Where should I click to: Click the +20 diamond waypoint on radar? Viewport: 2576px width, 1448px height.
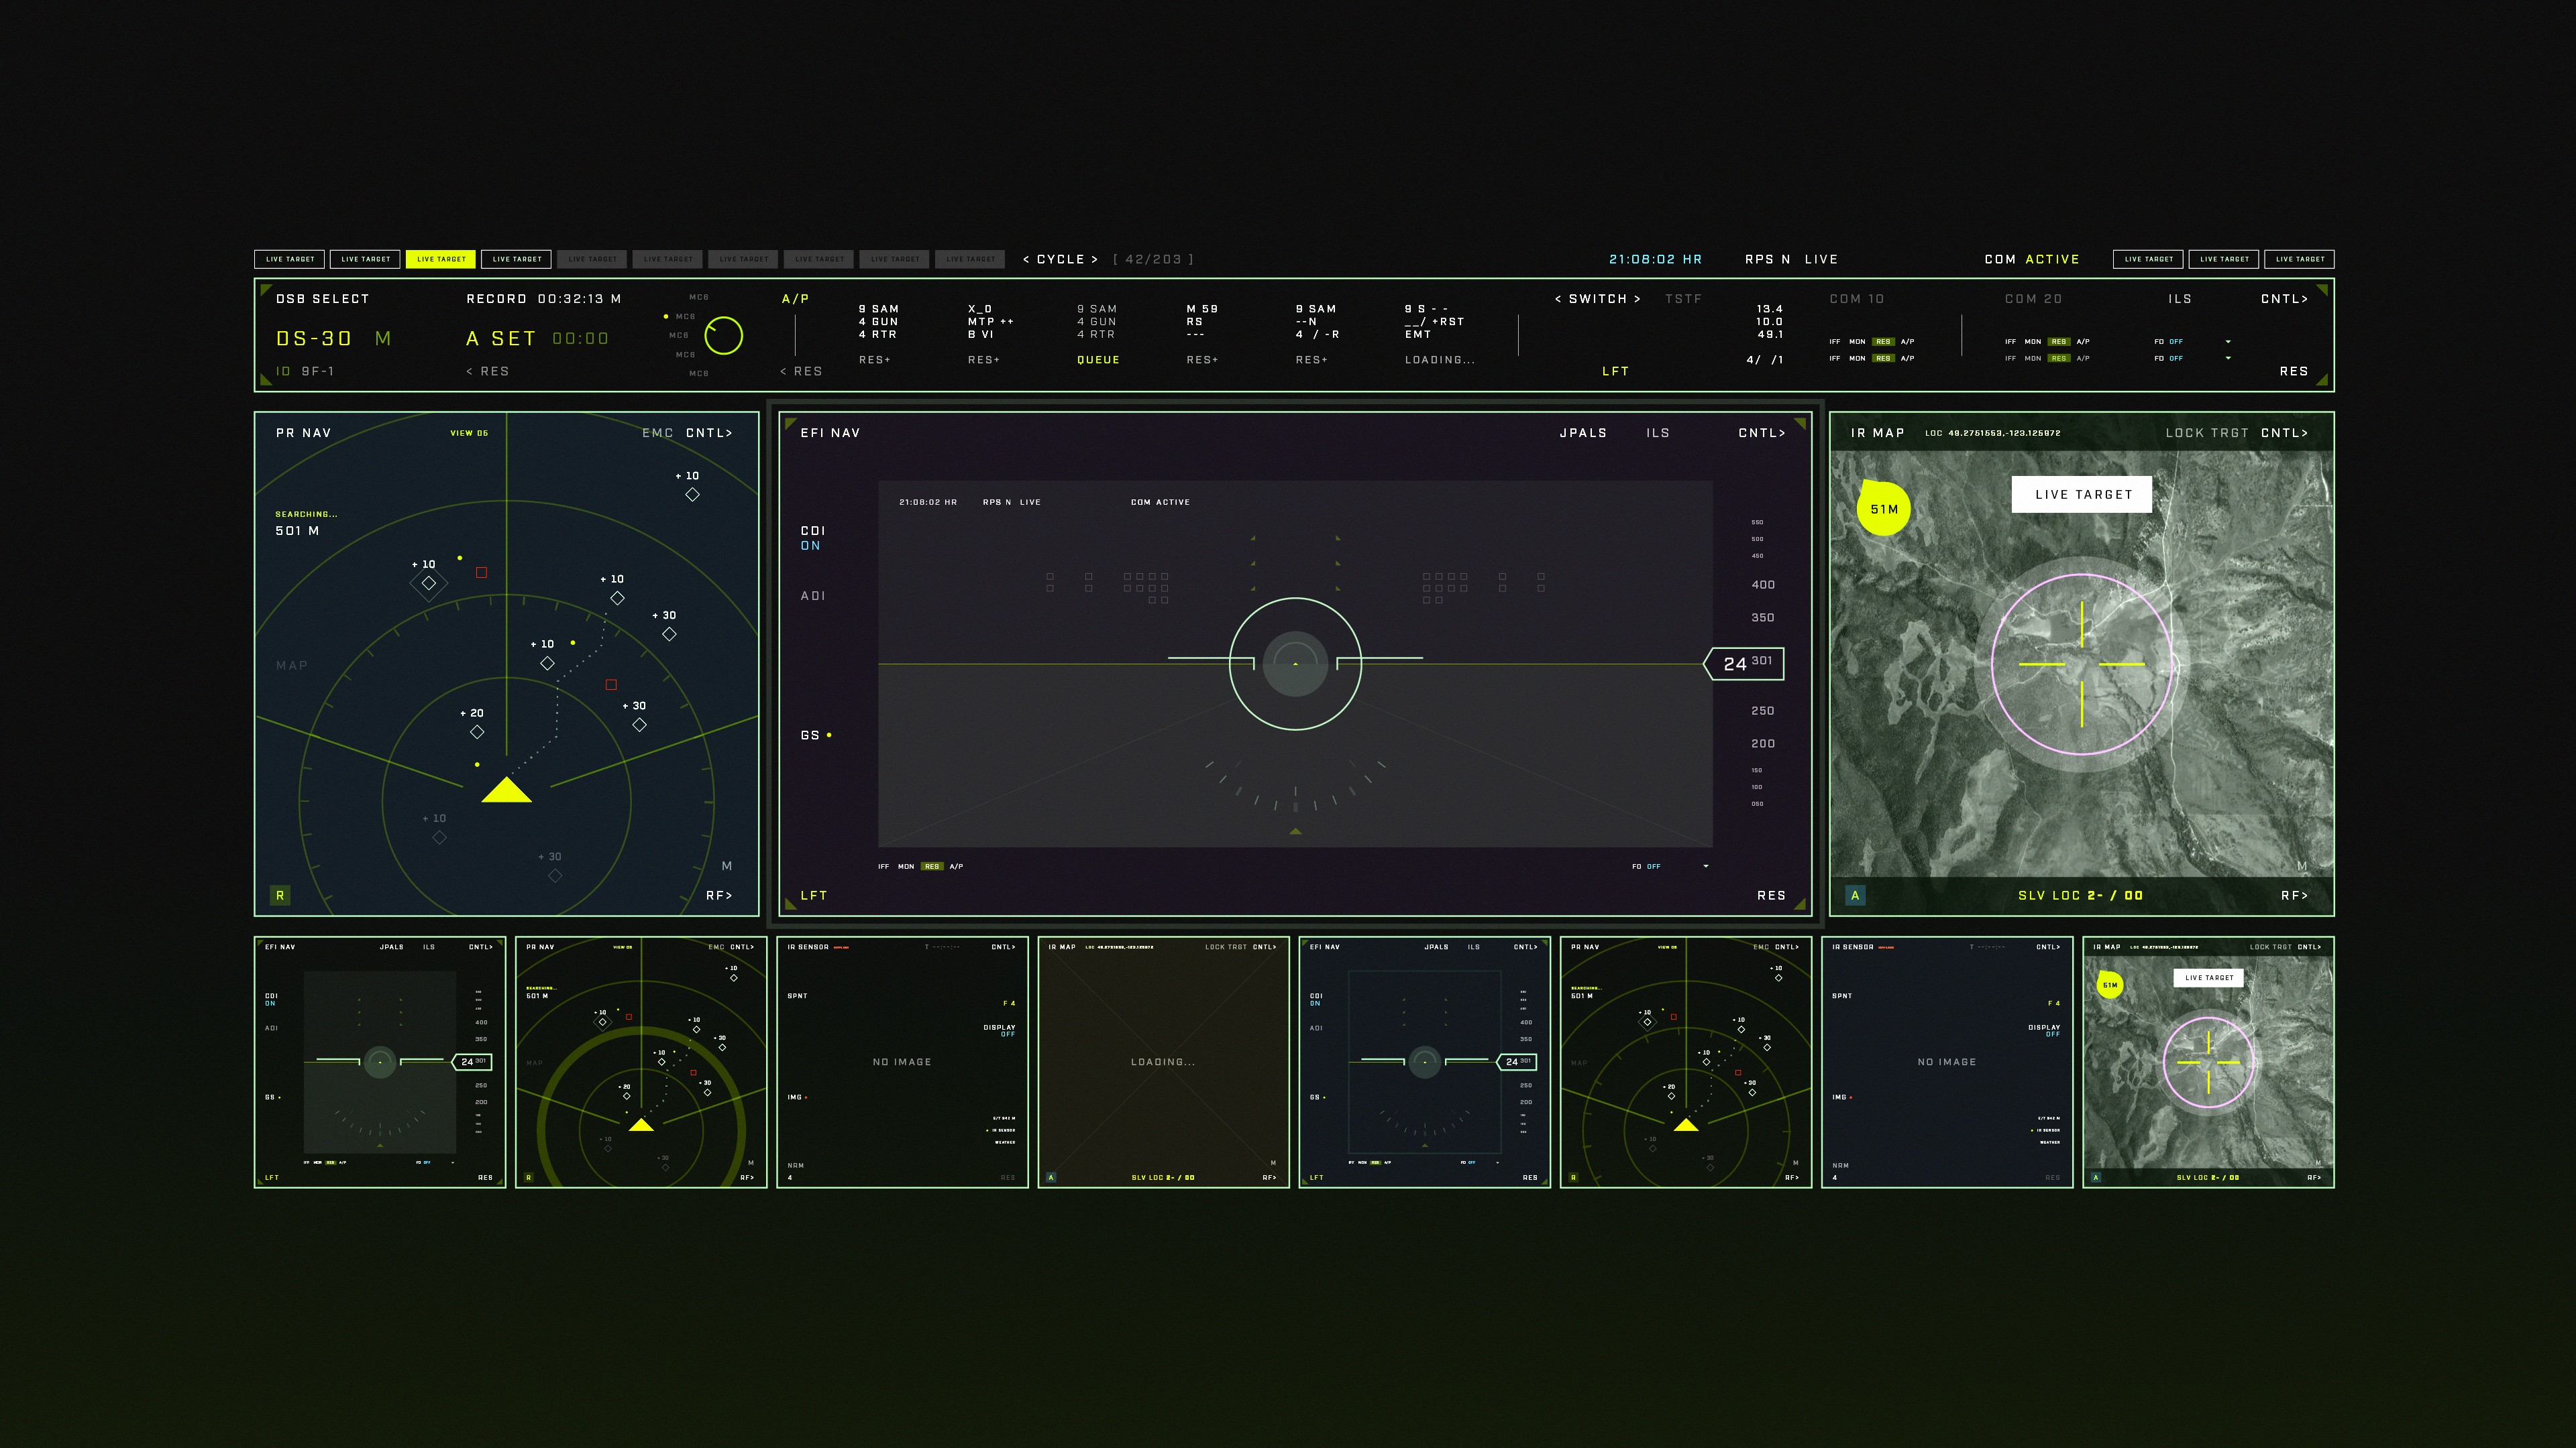coord(477,731)
